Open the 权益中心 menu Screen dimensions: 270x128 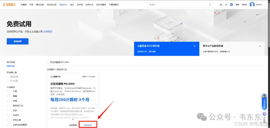(63, 5)
